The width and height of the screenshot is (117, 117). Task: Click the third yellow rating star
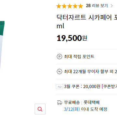(x=70, y=6)
